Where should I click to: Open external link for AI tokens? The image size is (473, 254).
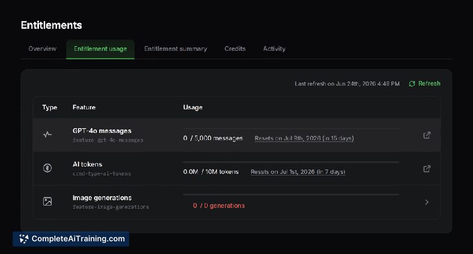pos(426,169)
